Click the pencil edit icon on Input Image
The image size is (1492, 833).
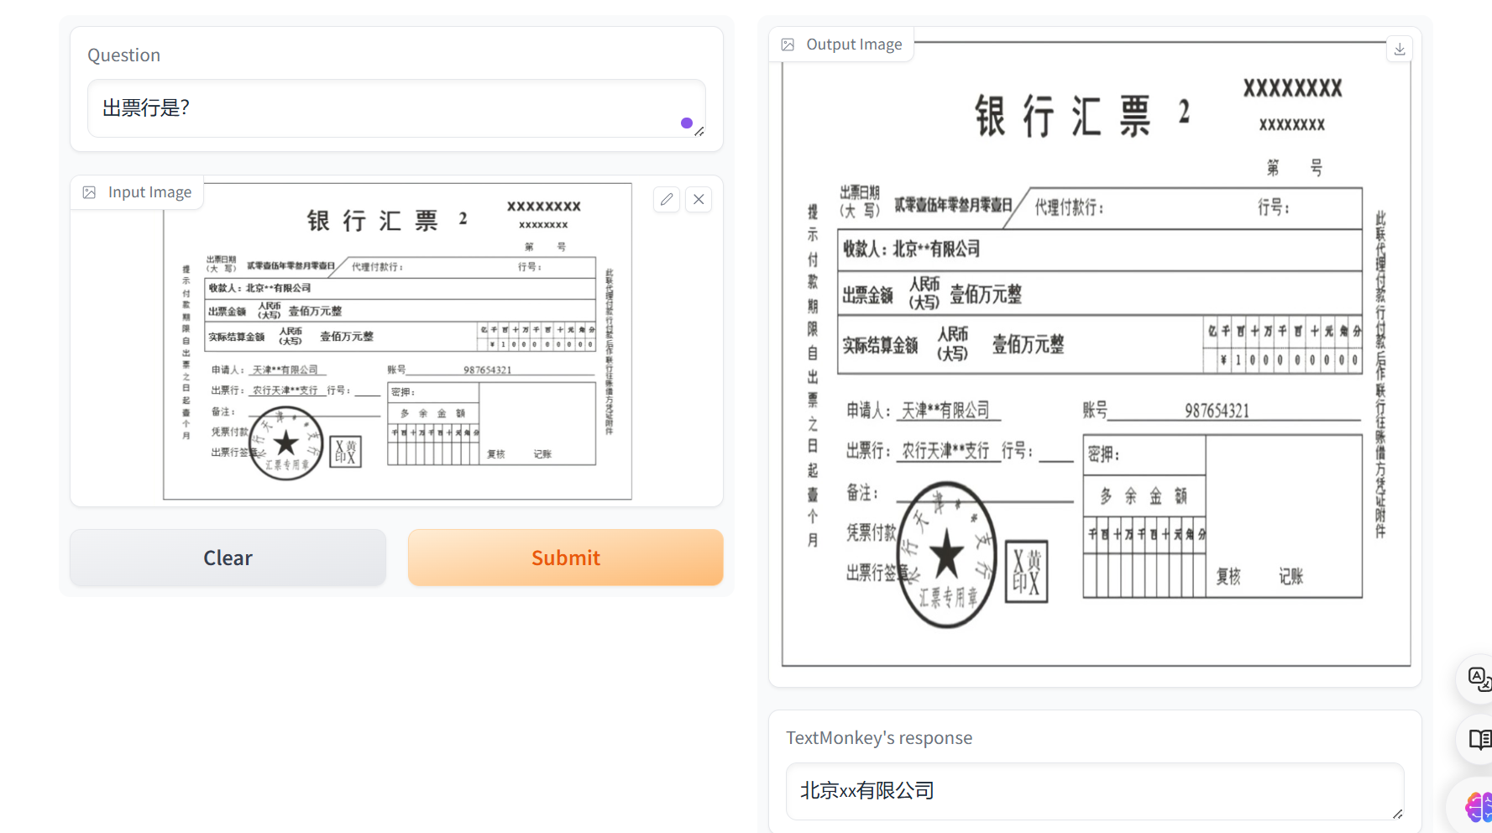tap(667, 199)
